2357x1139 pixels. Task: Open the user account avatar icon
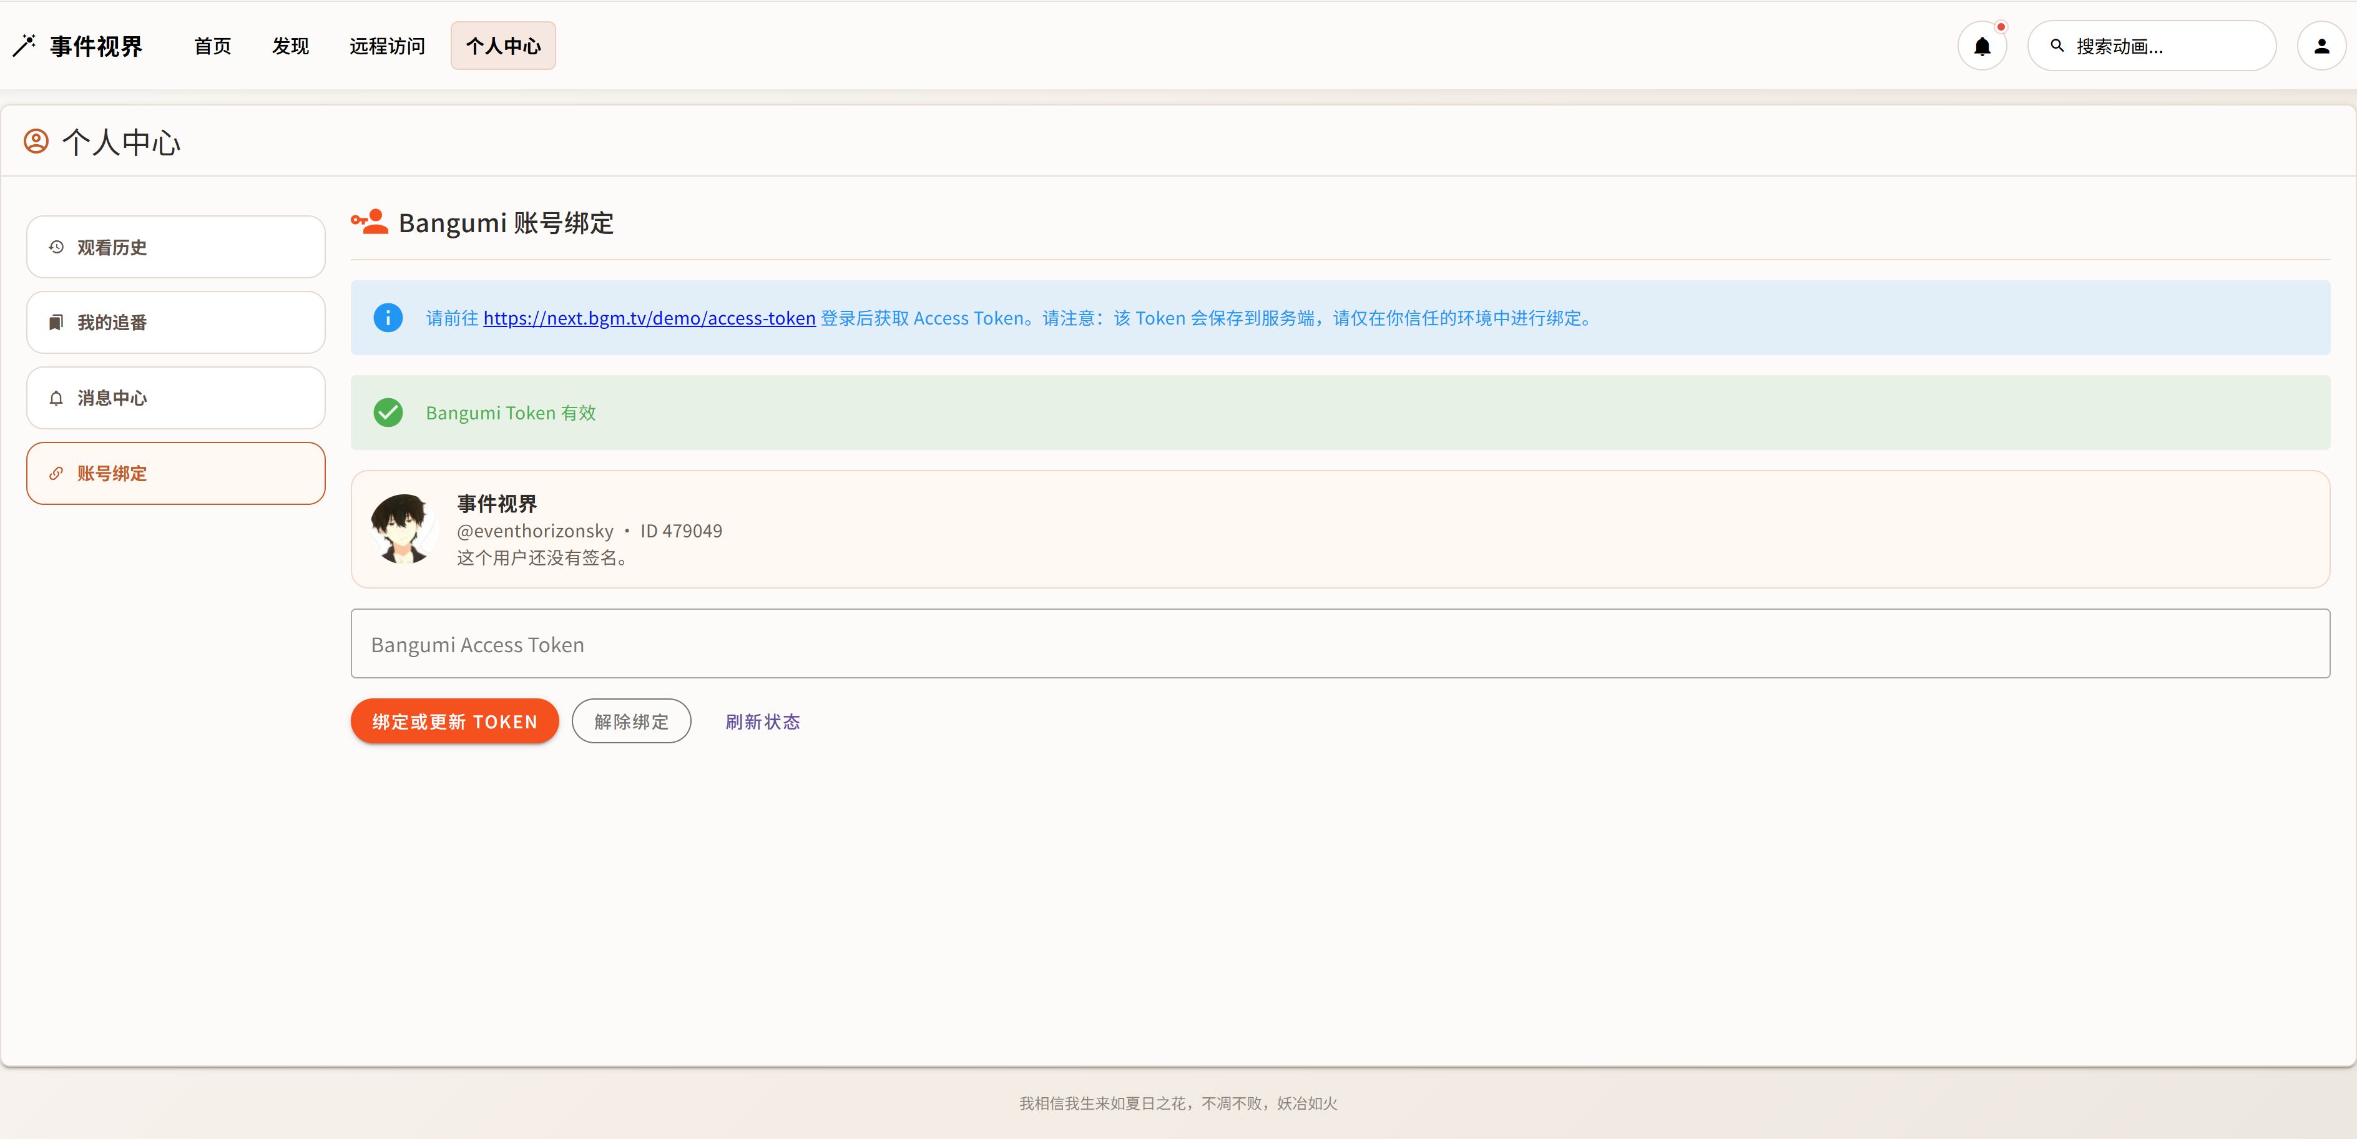(2321, 47)
